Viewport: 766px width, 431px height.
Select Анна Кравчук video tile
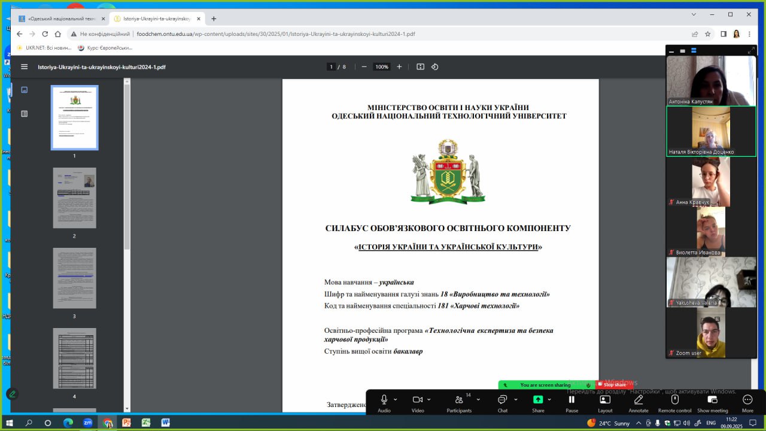pyautogui.click(x=711, y=181)
